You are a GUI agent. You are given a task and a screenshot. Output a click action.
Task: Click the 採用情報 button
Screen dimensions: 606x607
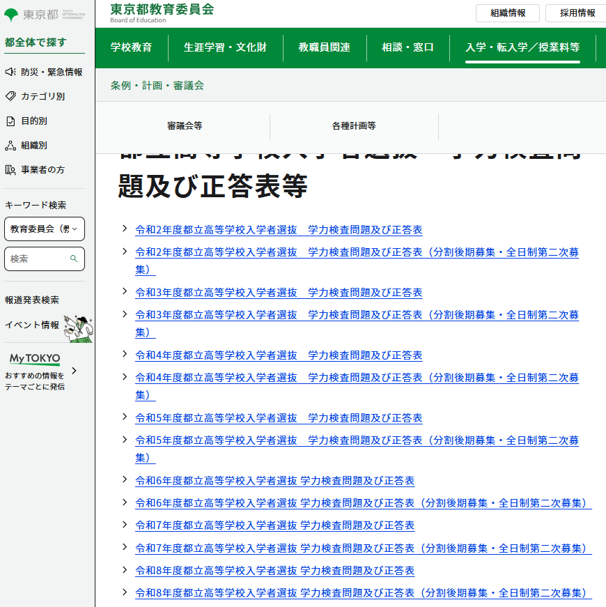coord(577,13)
